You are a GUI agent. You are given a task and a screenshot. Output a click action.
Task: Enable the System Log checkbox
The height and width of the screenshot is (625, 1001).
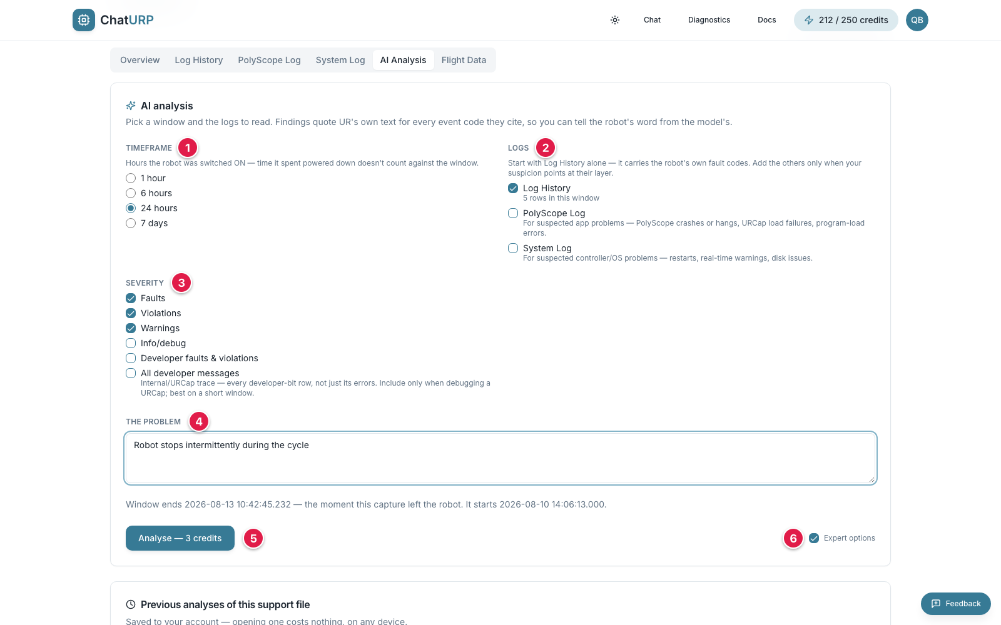pos(513,248)
